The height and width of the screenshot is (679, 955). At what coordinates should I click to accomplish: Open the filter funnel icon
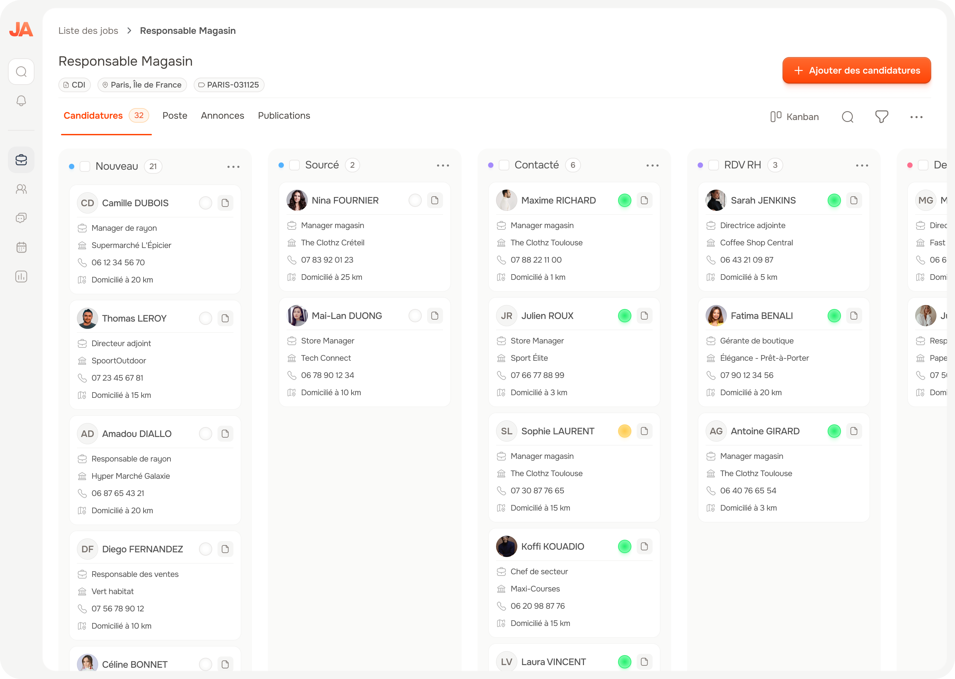[x=881, y=117]
